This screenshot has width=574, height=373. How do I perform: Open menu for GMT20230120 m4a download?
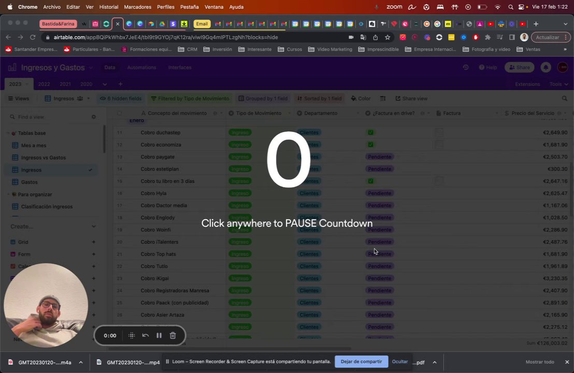(80, 363)
